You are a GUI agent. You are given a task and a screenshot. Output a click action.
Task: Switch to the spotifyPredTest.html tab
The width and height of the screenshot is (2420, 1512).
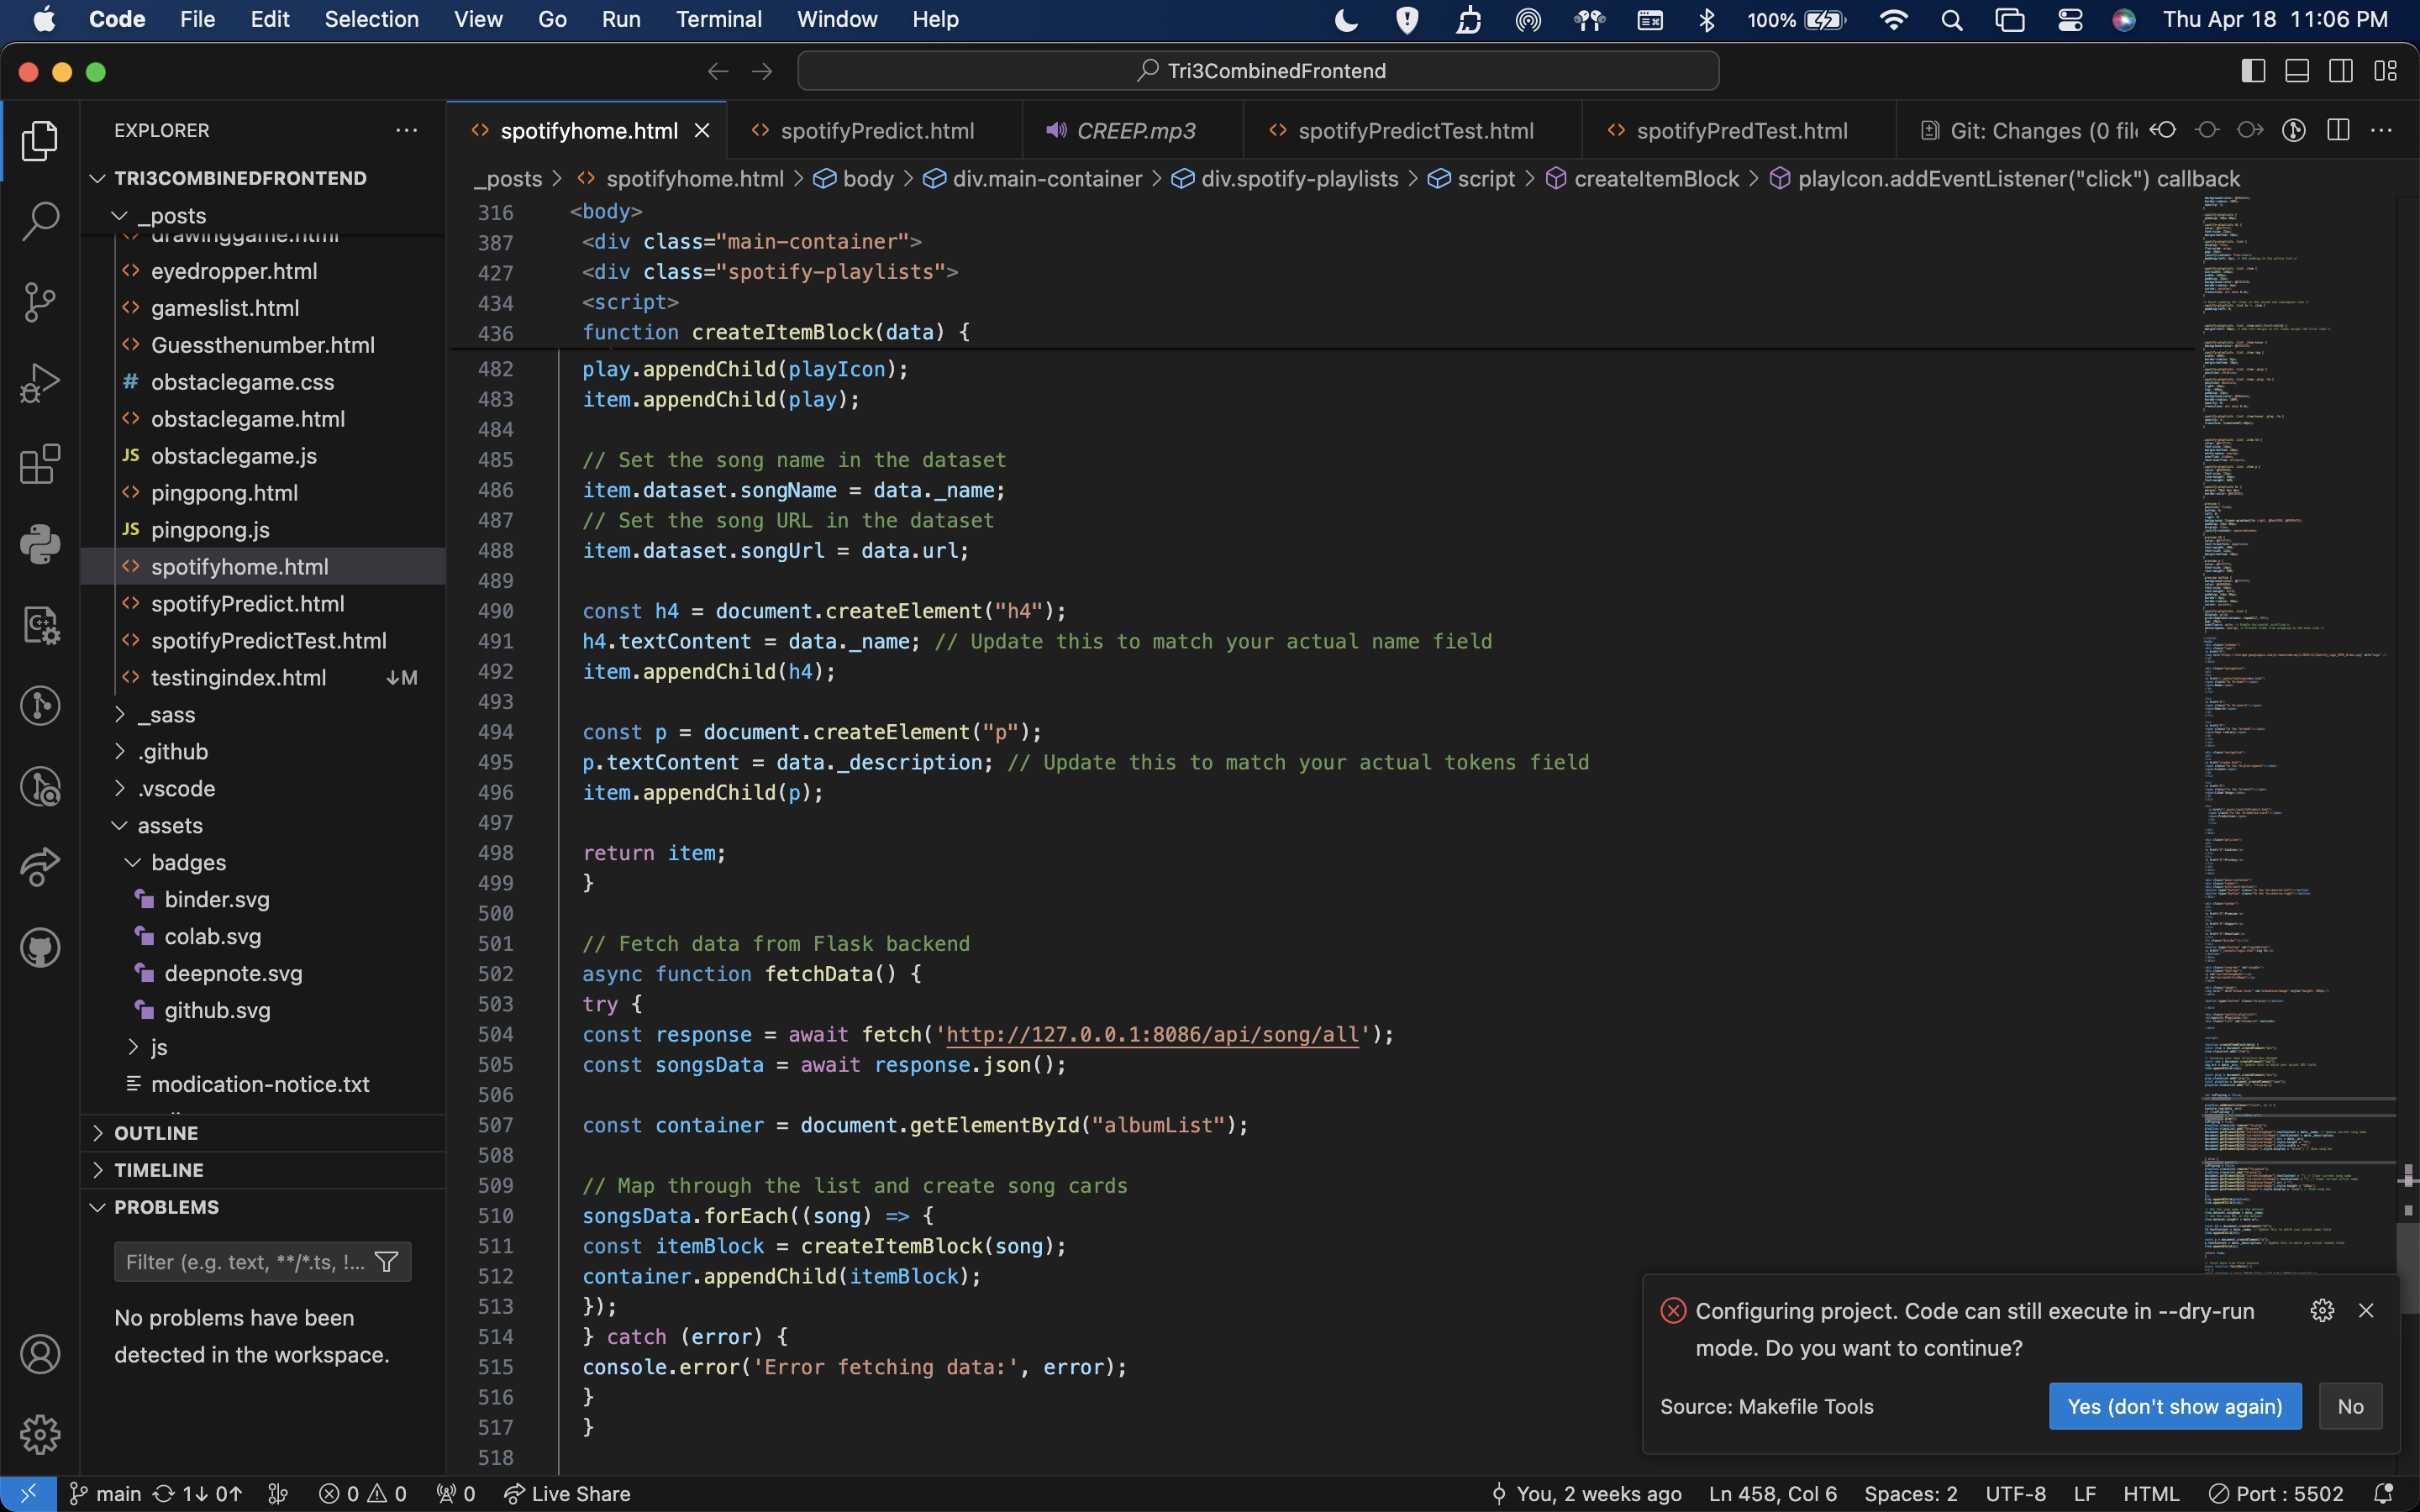1740,131
